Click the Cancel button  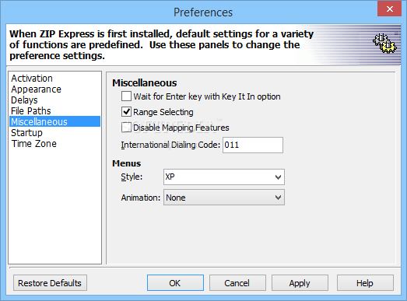click(237, 283)
